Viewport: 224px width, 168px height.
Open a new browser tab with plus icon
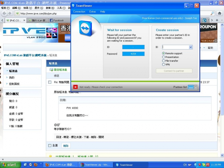(x=217, y=20)
